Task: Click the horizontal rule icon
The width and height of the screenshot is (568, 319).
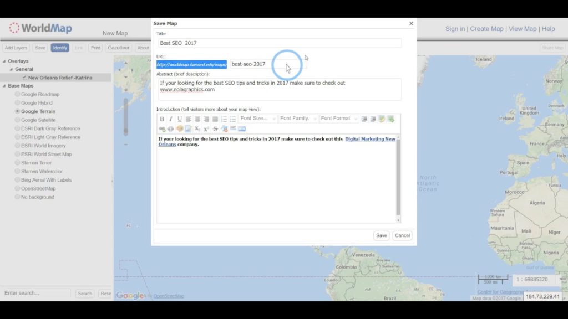Action: [233, 128]
